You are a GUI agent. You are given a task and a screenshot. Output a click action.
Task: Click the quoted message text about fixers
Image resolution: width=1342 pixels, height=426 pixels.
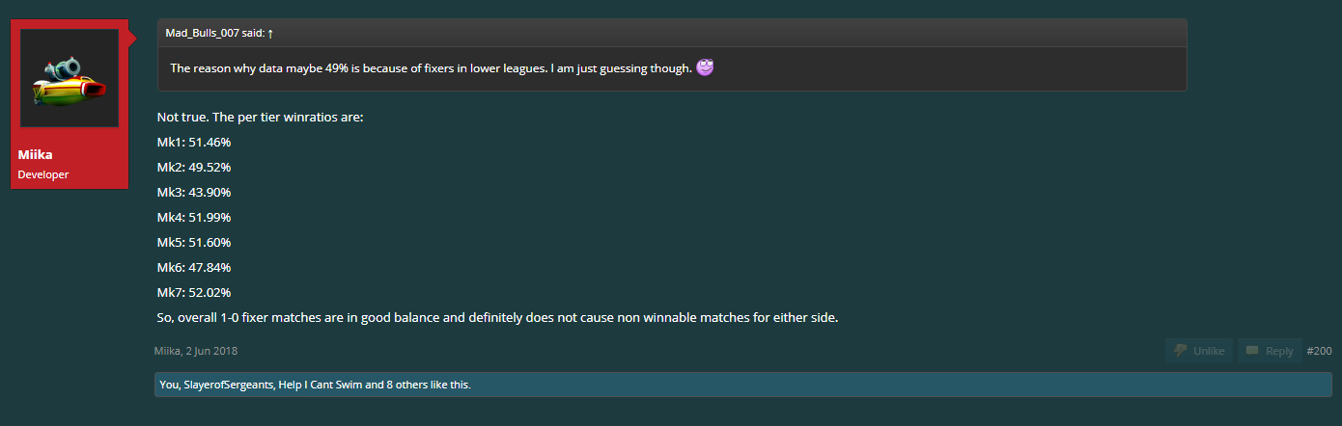431,68
